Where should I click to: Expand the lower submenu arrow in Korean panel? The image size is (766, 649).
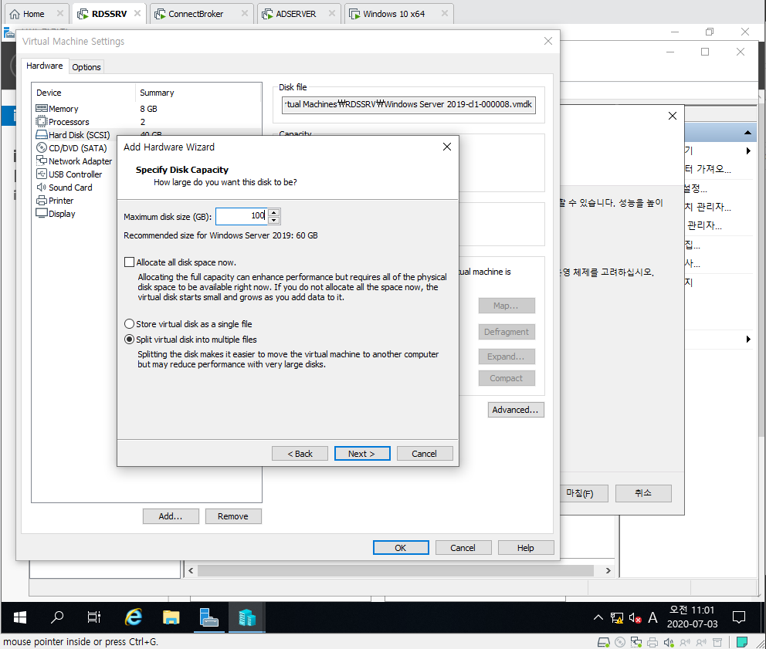coord(748,339)
